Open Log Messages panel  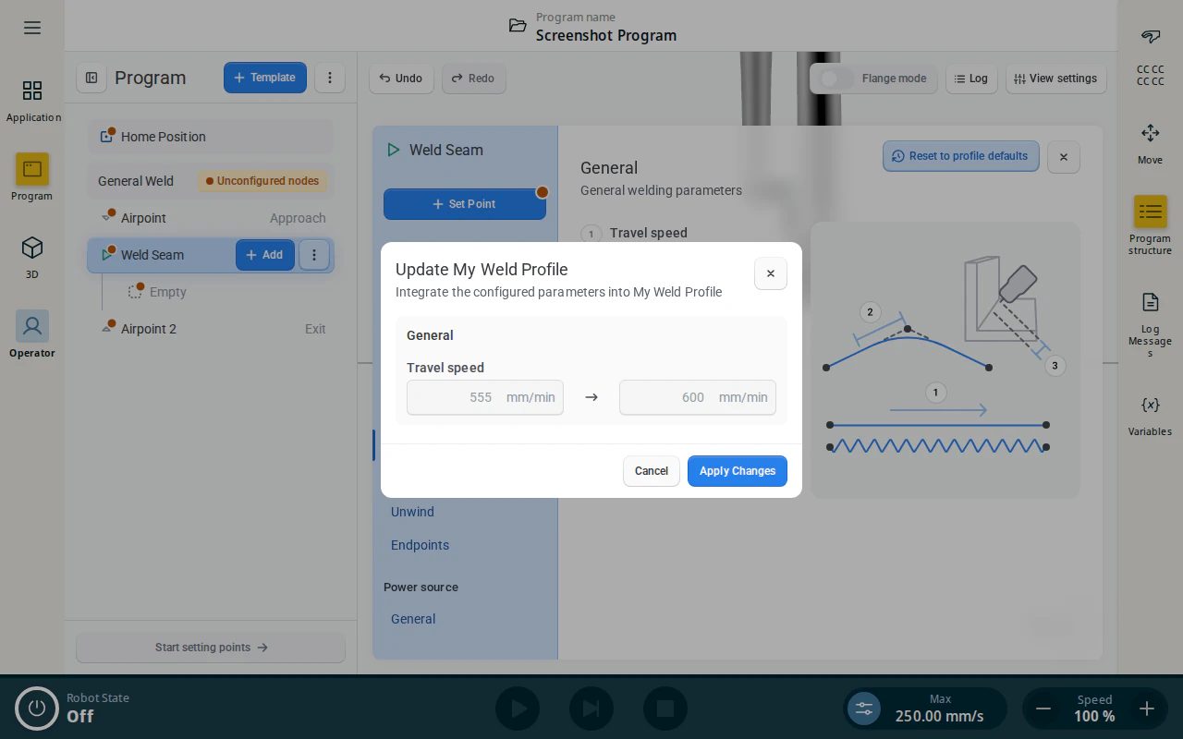pos(1151,324)
